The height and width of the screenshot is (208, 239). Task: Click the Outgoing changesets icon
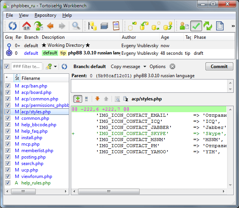156,26
